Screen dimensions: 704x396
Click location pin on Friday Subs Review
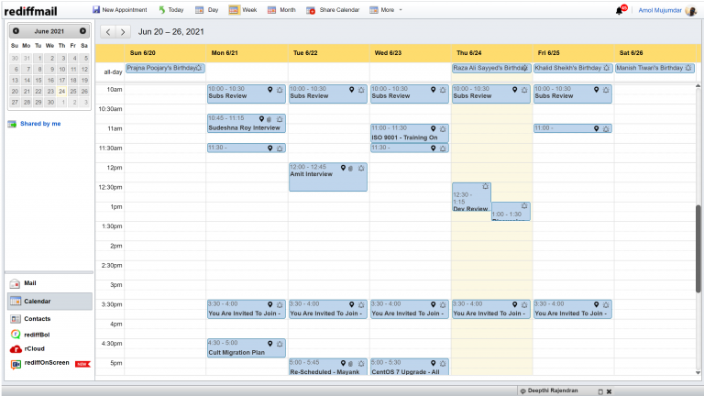(596, 90)
